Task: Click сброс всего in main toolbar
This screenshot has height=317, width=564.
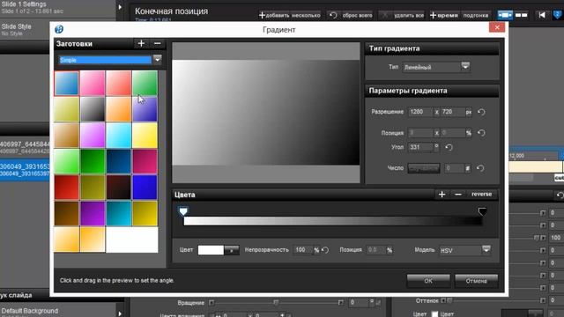Action: tap(351, 15)
